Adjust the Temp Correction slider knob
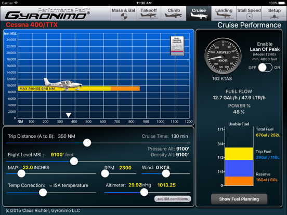The width and height of the screenshot is (287, 215). click(x=43, y=192)
